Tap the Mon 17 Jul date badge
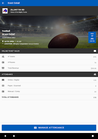This screenshot has width=98, height=139. coord(92,37)
